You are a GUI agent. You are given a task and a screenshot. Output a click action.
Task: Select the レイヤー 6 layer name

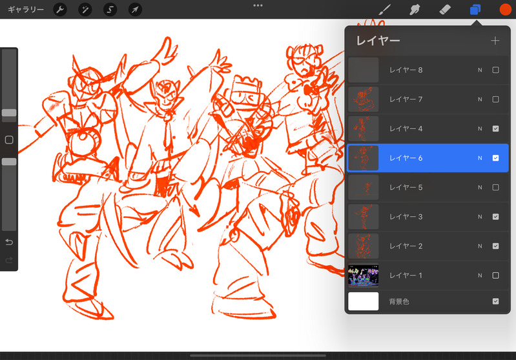(x=406, y=158)
